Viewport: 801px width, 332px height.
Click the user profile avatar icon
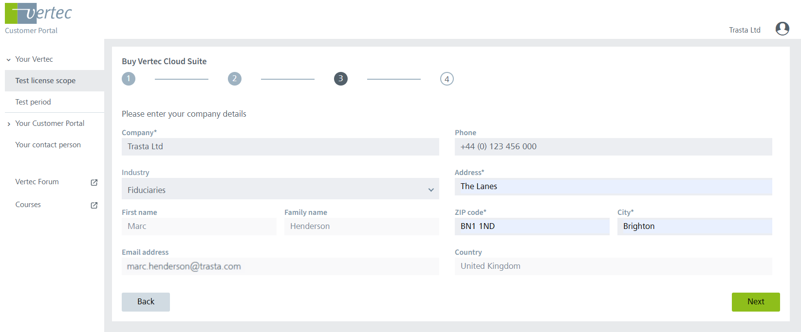click(782, 29)
